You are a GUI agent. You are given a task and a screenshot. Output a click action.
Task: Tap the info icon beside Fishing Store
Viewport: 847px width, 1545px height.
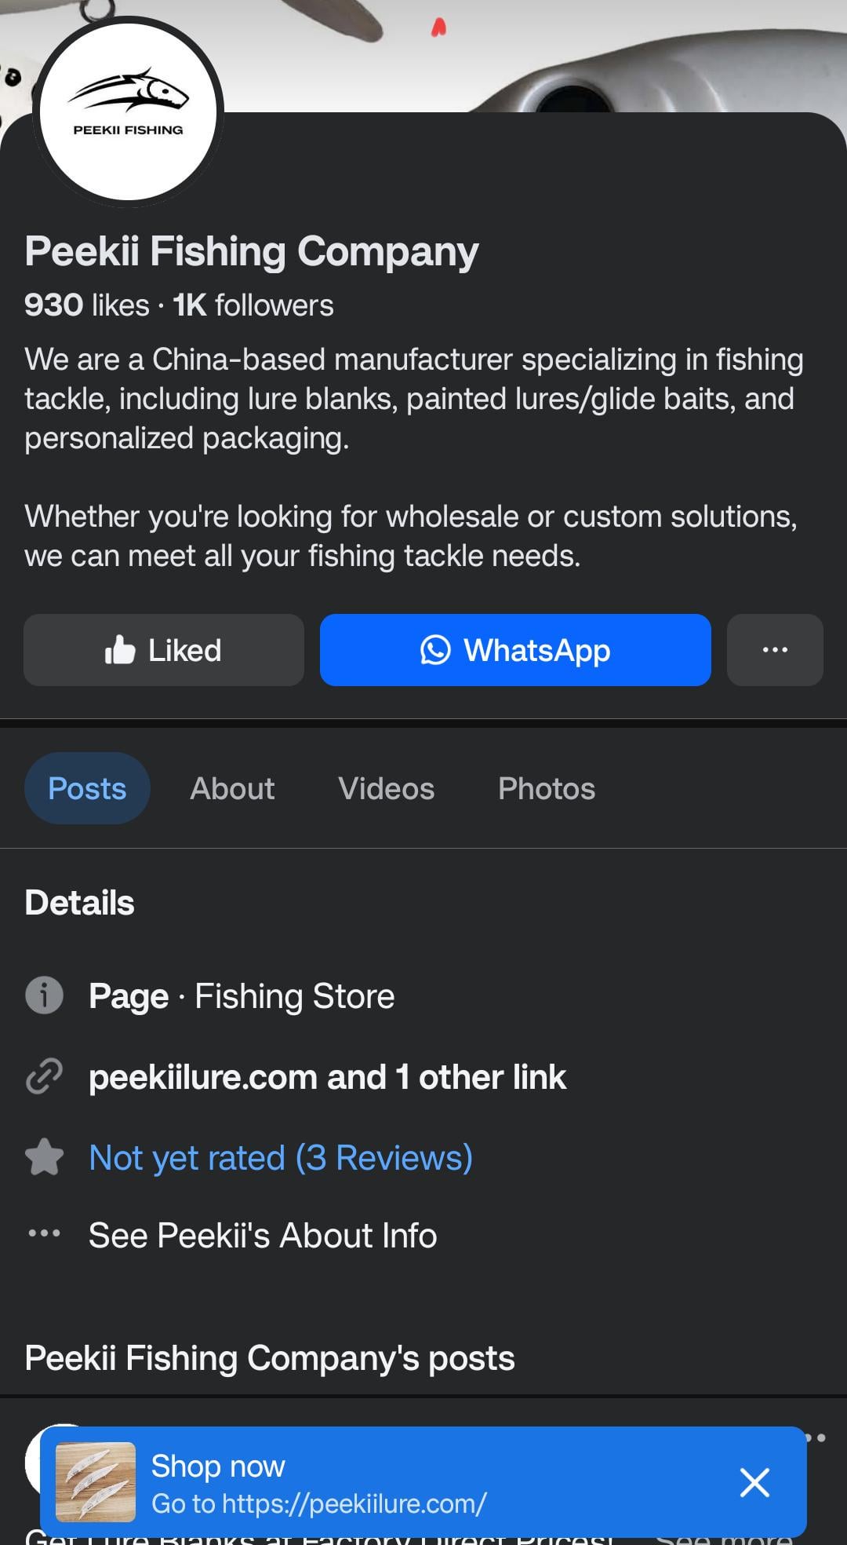pyautogui.click(x=45, y=996)
